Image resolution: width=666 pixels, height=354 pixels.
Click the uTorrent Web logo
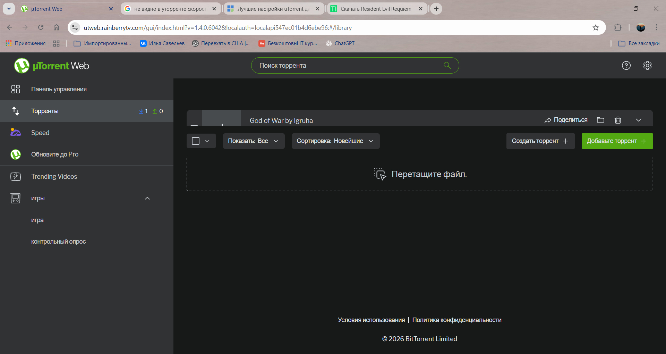(x=51, y=66)
